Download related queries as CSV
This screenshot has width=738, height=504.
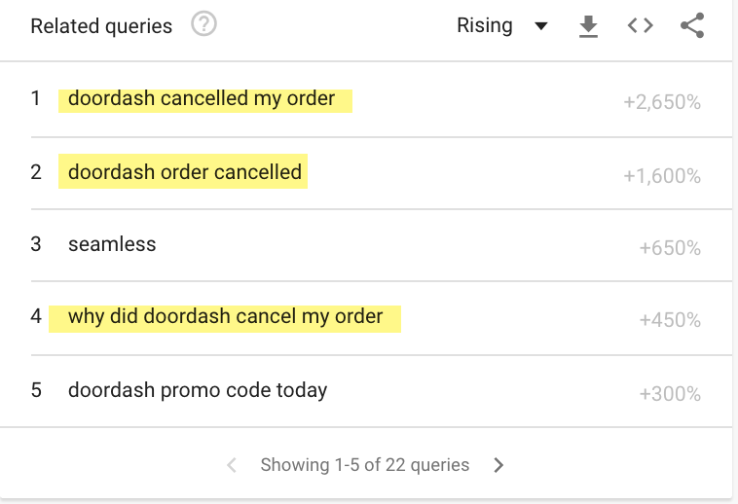(x=588, y=26)
